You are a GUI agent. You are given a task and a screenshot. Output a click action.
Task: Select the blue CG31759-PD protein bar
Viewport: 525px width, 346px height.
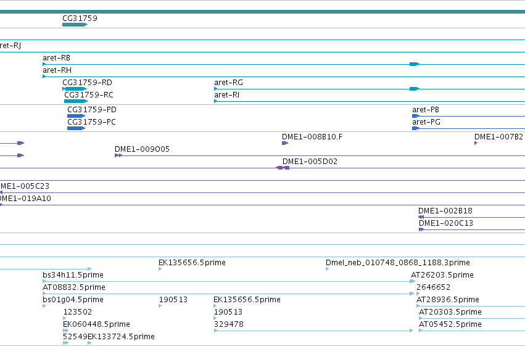point(76,116)
